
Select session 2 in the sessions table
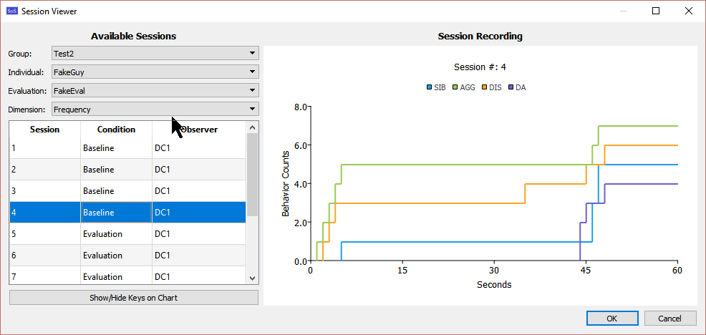click(127, 170)
